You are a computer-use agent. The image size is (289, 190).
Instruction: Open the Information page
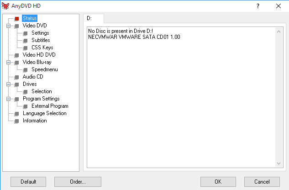35,121
